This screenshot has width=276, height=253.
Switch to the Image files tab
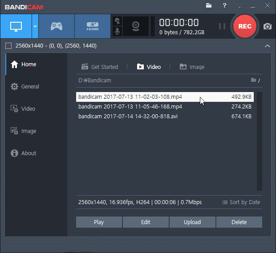click(x=192, y=67)
